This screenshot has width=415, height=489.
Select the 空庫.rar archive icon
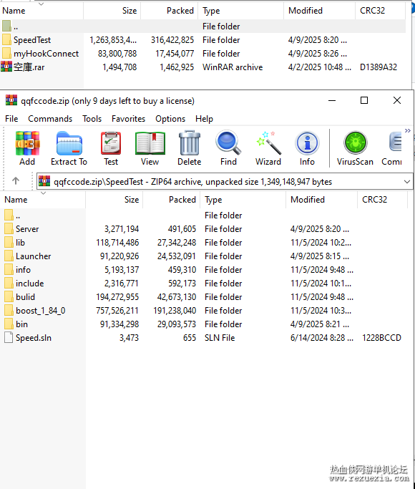(x=6, y=67)
